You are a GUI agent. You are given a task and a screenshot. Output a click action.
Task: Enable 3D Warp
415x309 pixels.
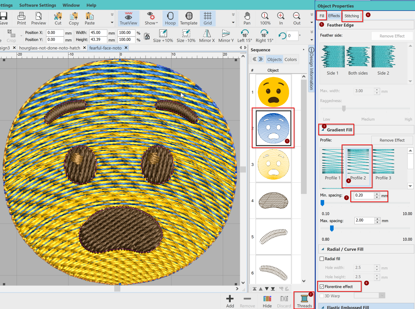pos(322,296)
